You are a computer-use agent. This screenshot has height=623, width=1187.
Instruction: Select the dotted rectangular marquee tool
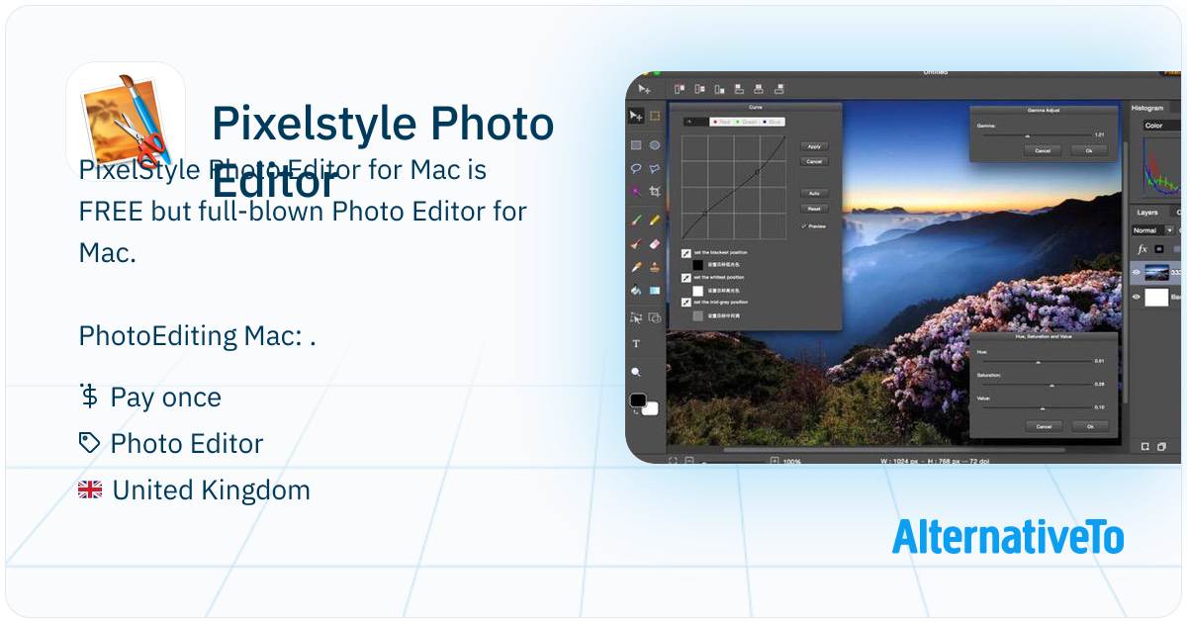point(655,116)
